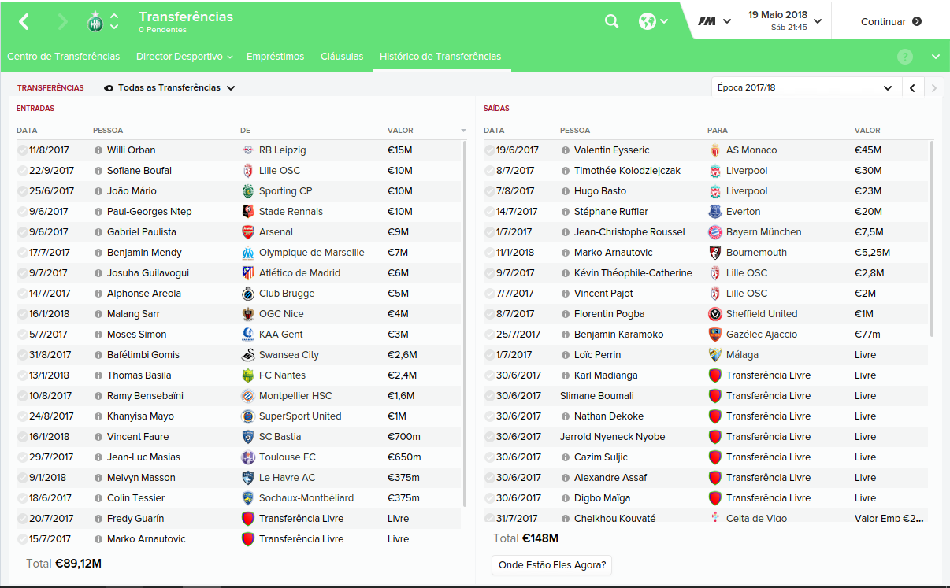Click the Málaga club name

743,354
